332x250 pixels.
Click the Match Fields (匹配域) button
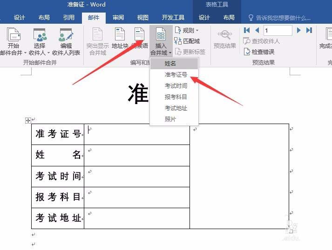(187, 41)
